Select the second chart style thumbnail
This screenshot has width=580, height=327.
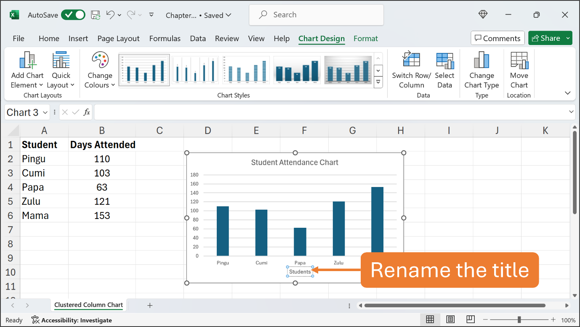[195, 70]
